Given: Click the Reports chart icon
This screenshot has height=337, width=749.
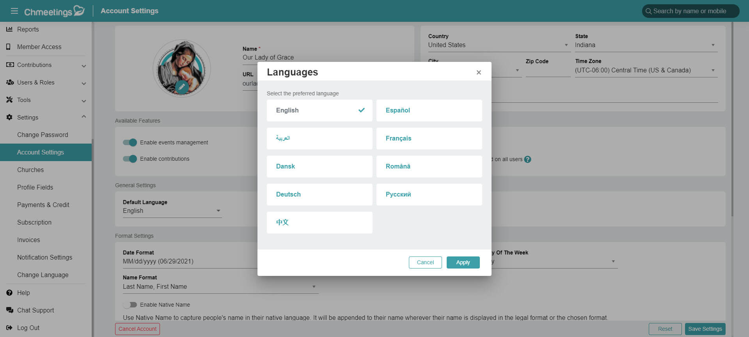Looking at the screenshot, I should [9, 29].
